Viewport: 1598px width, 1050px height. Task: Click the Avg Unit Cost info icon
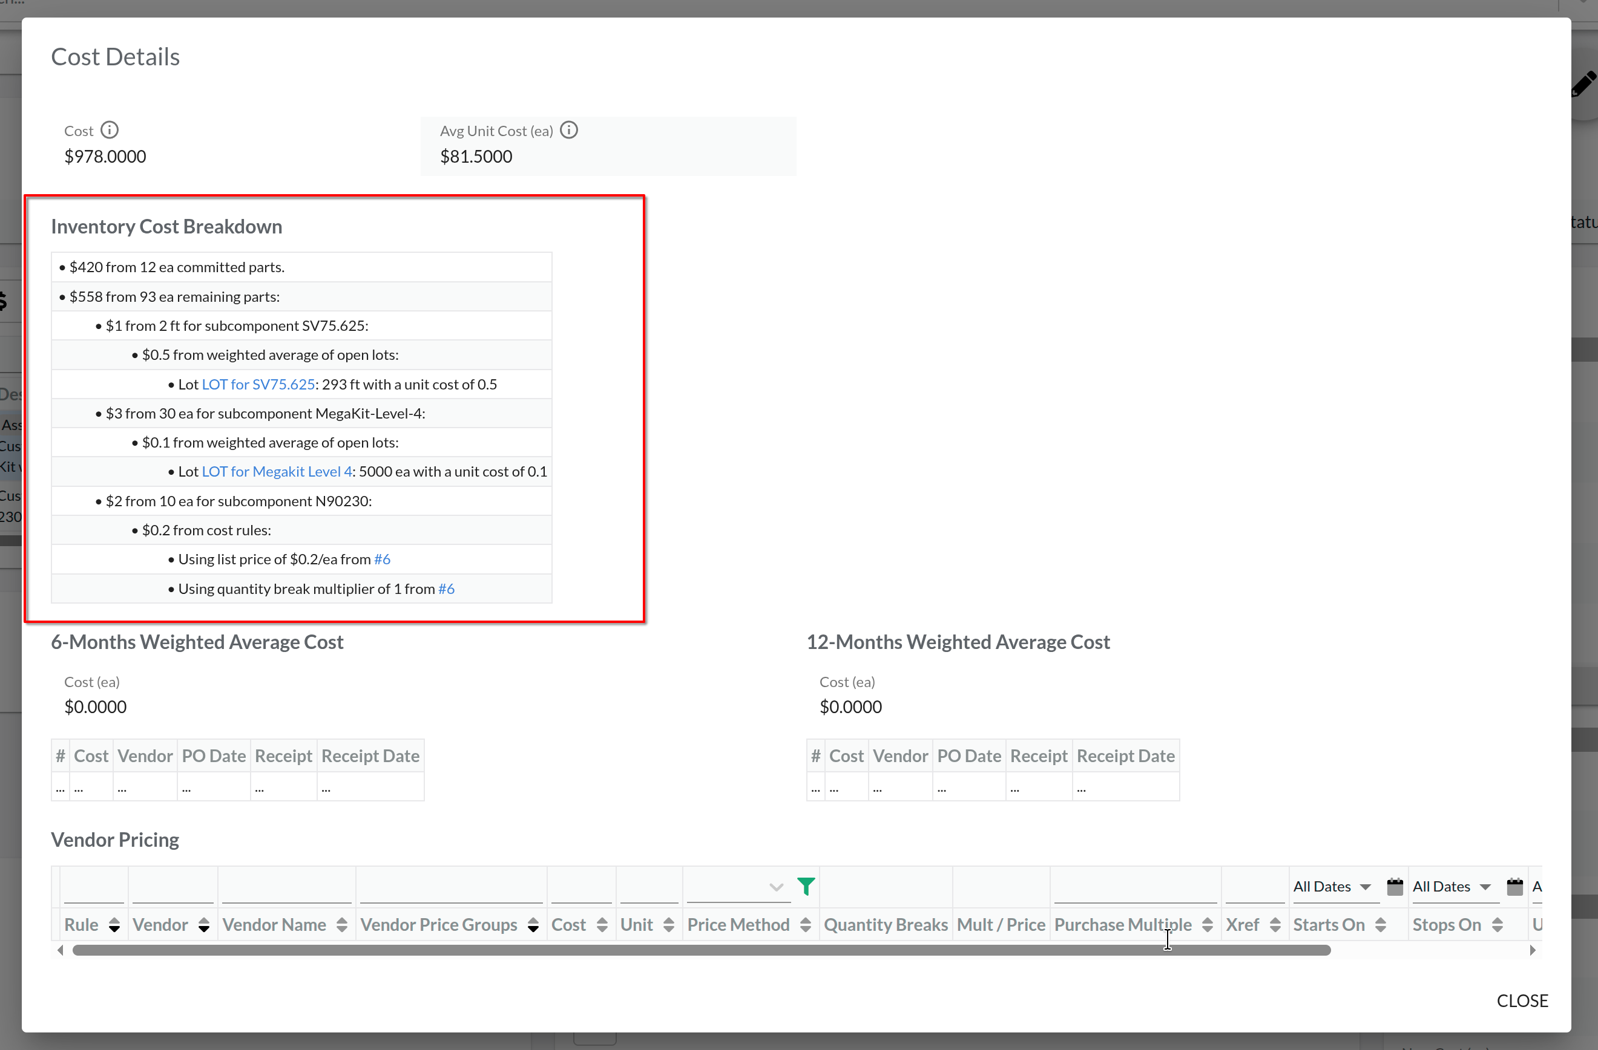569,129
